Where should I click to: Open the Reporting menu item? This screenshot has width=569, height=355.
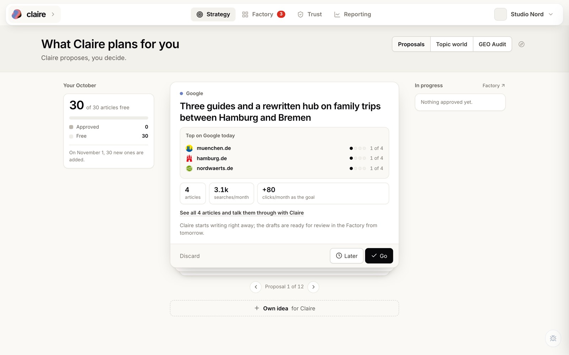(352, 14)
